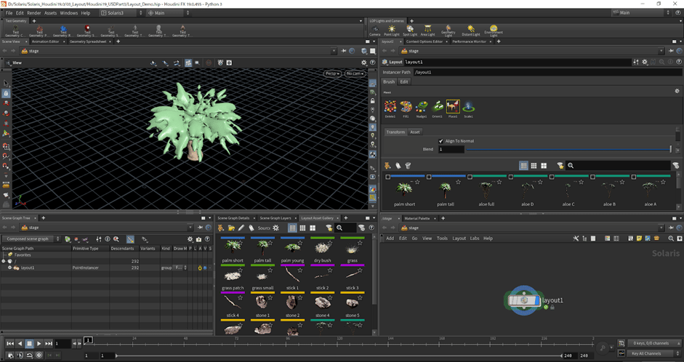Image resolution: width=684 pixels, height=362 pixels.
Task: Add a Point Light from shelf
Action: (392, 29)
